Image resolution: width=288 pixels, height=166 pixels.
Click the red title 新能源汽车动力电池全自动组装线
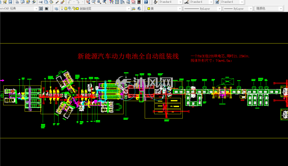click(x=128, y=56)
